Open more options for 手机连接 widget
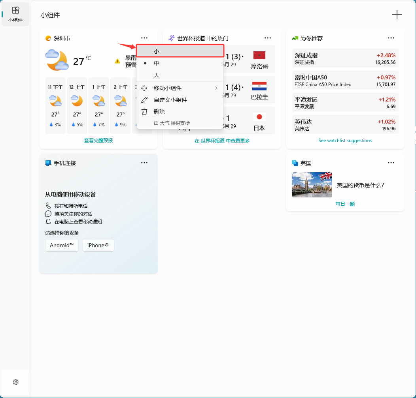 click(144, 163)
